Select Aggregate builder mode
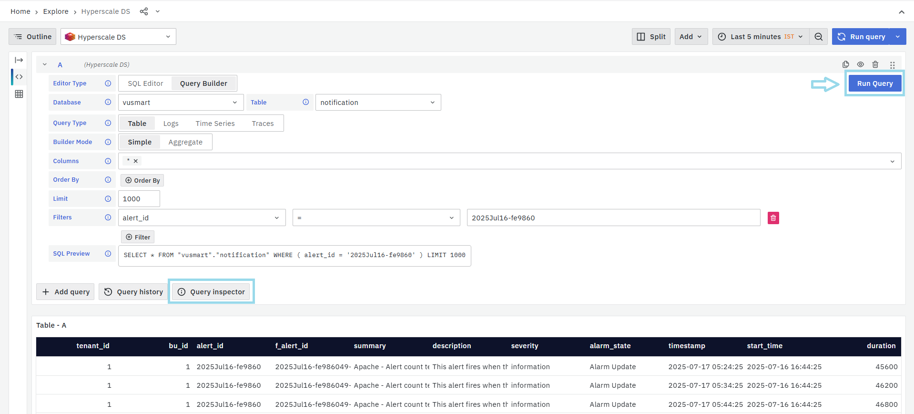The width and height of the screenshot is (914, 414). [185, 142]
